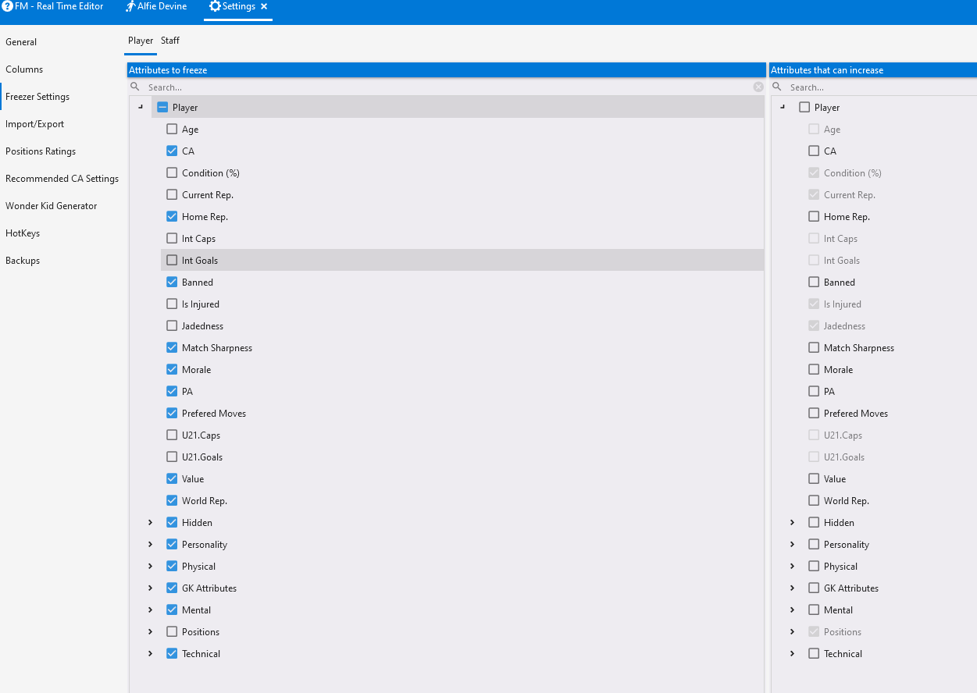Click the gear icon on Settings tab
The height and width of the screenshot is (693, 977).
[215, 6]
